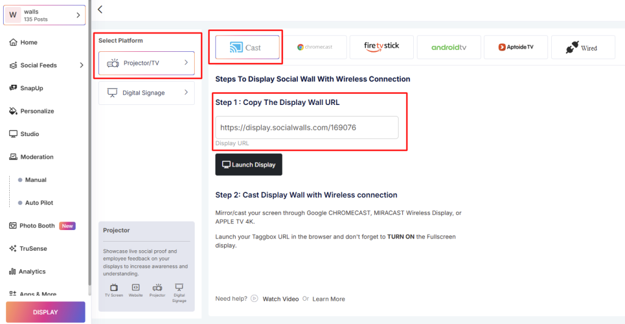The height and width of the screenshot is (324, 625).
Task: Open Photo Booth in sidebar
Action: (37, 226)
